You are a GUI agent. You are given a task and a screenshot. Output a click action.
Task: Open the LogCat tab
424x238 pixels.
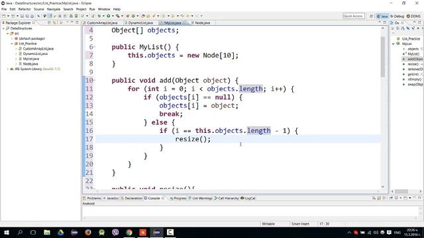click(248, 198)
